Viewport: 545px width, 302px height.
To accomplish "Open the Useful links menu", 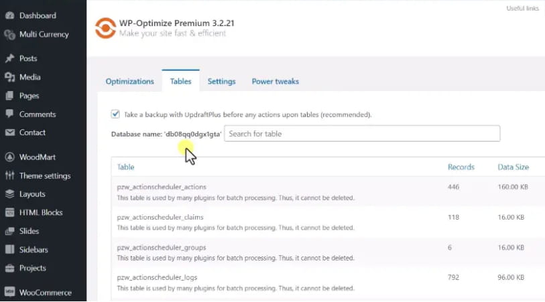I will (522, 8).
